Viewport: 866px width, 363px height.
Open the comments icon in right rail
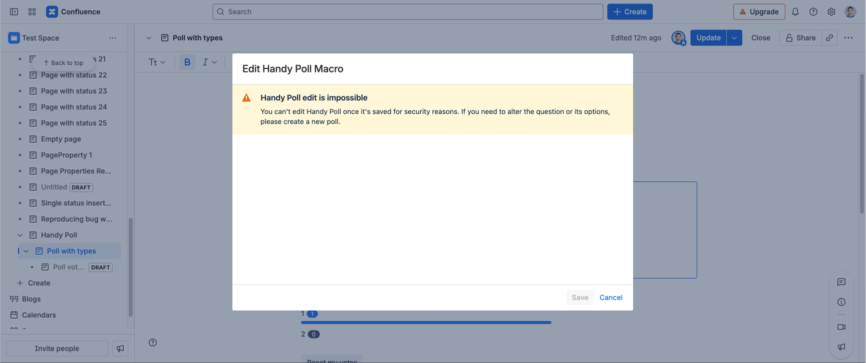[x=841, y=282]
